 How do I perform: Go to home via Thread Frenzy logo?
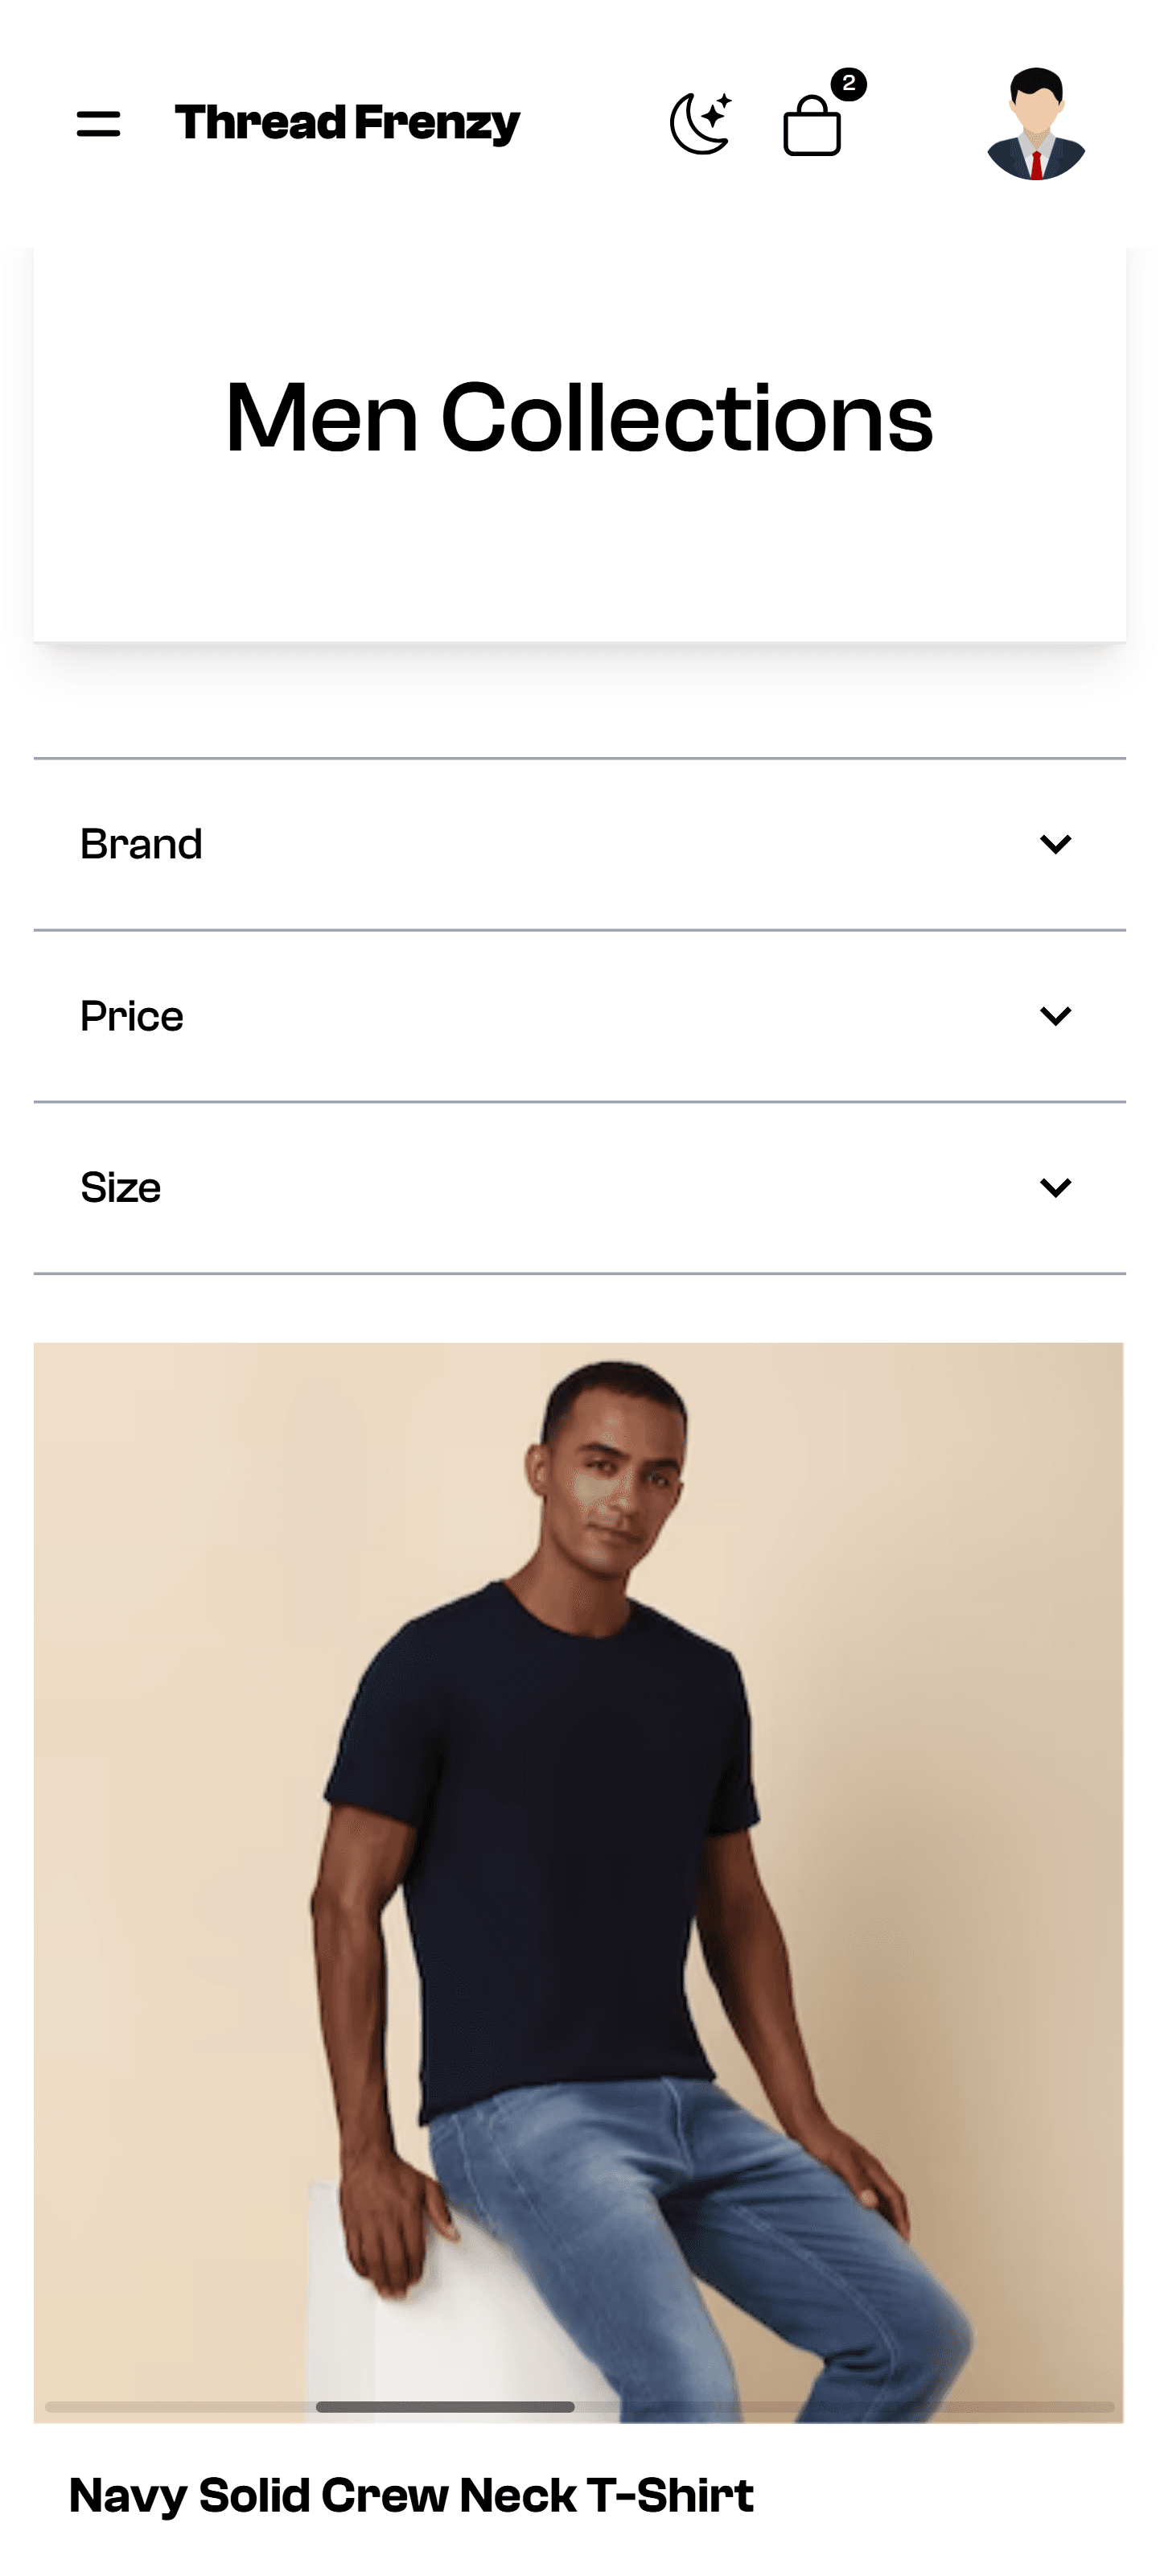(x=347, y=123)
